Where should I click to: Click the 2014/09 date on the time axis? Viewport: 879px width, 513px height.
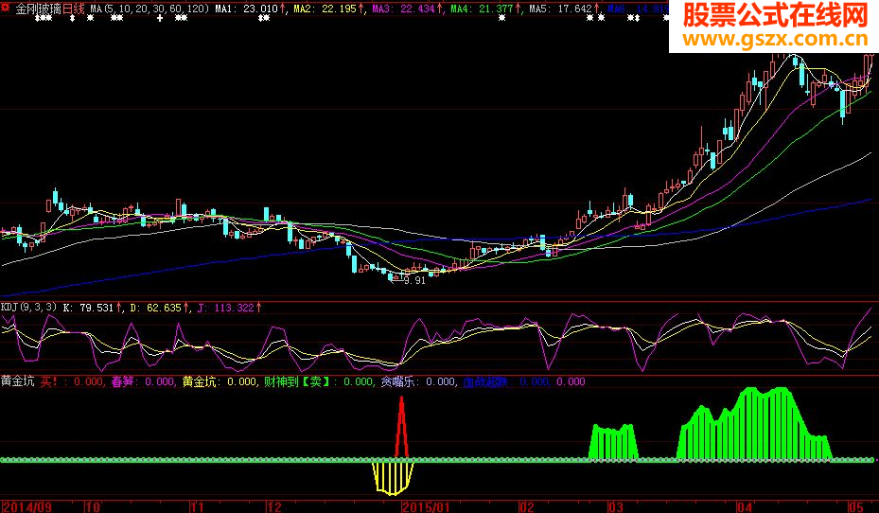point(26,507)
